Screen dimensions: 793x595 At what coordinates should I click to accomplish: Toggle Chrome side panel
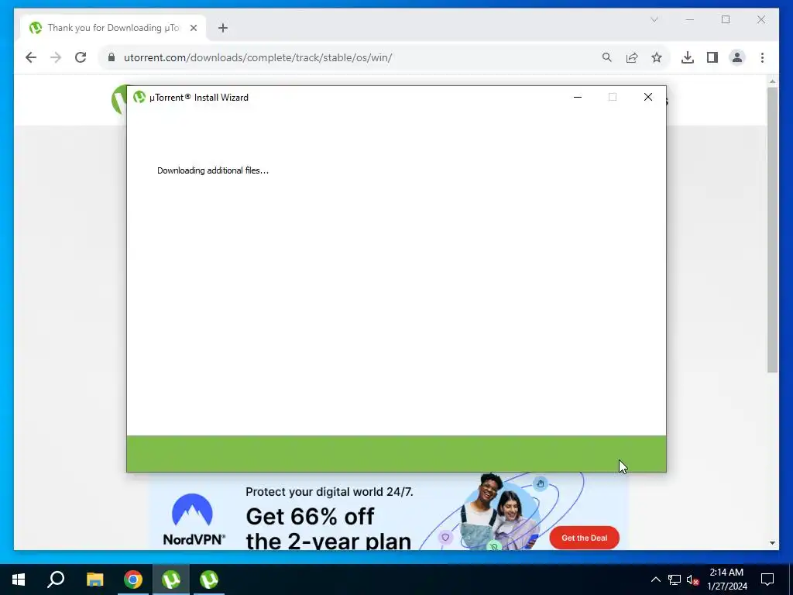tap(712, 57)
